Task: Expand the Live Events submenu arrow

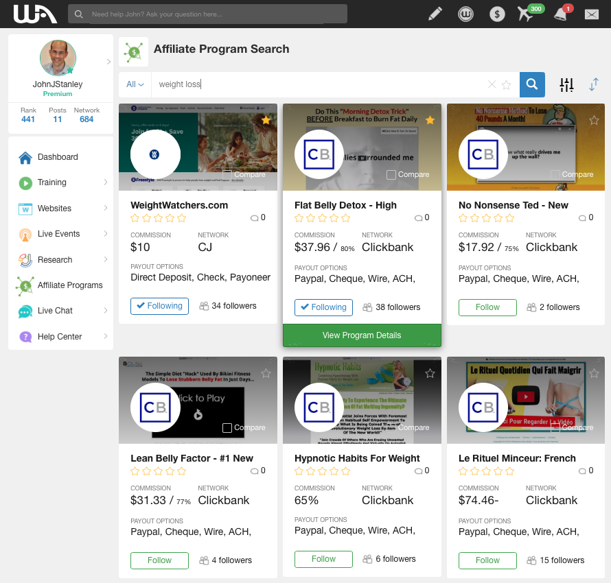Action: tap(106, 233)
